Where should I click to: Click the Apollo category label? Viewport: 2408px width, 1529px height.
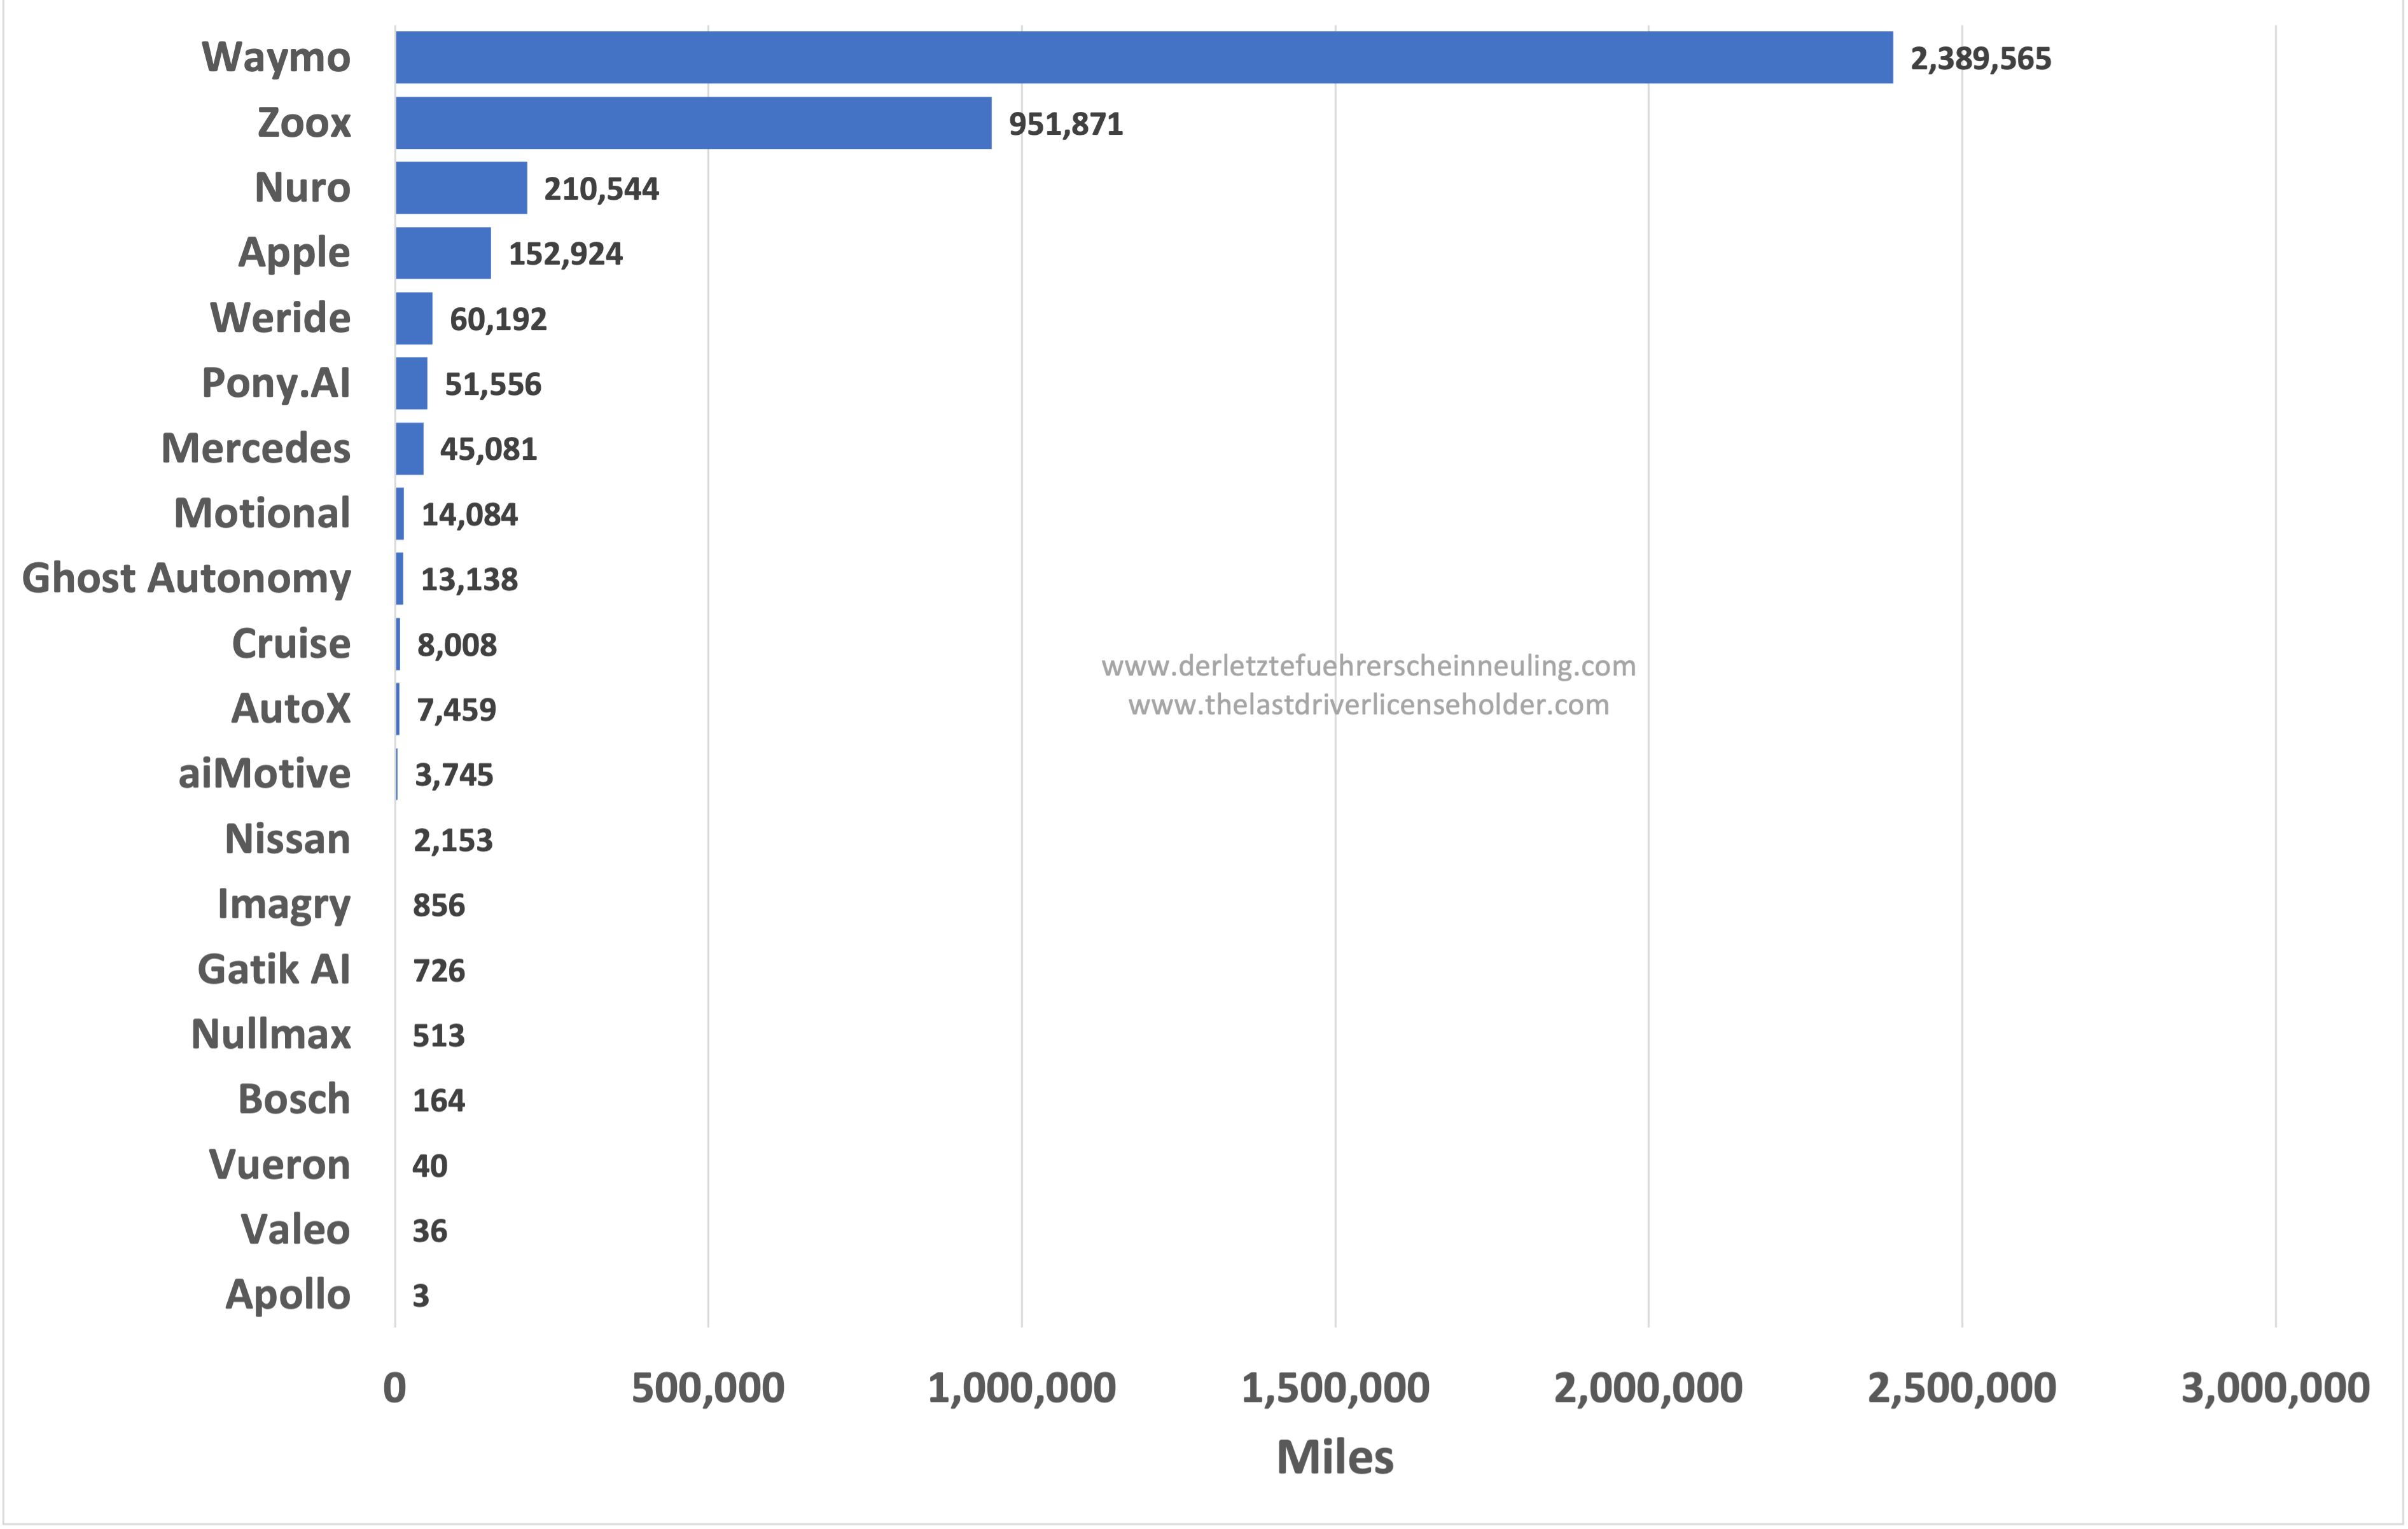point(288,1295)
